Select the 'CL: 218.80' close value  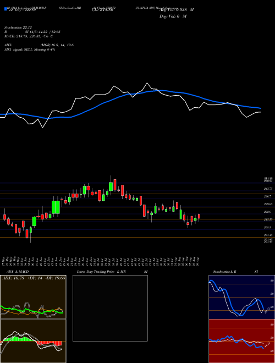[x=102, y=10]
